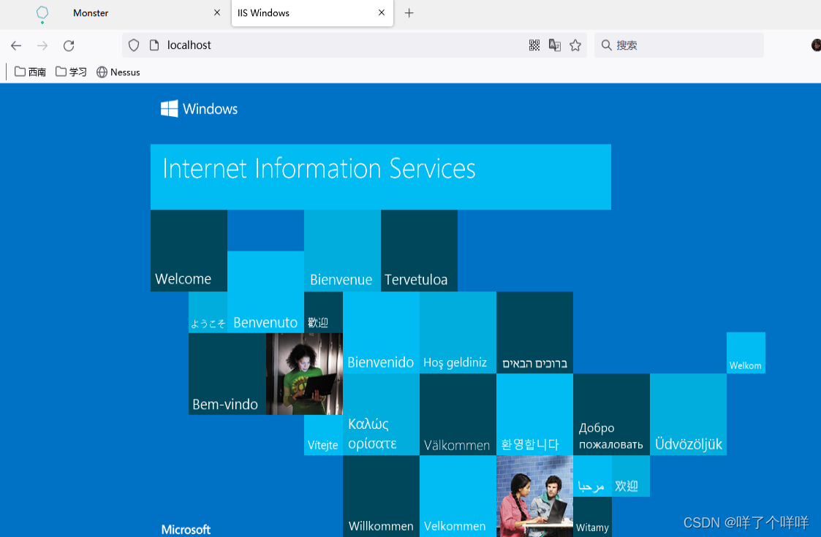Open the 西南 bookmarks folder
This screenshot has width=821, height=537.
tap(31, 72)
